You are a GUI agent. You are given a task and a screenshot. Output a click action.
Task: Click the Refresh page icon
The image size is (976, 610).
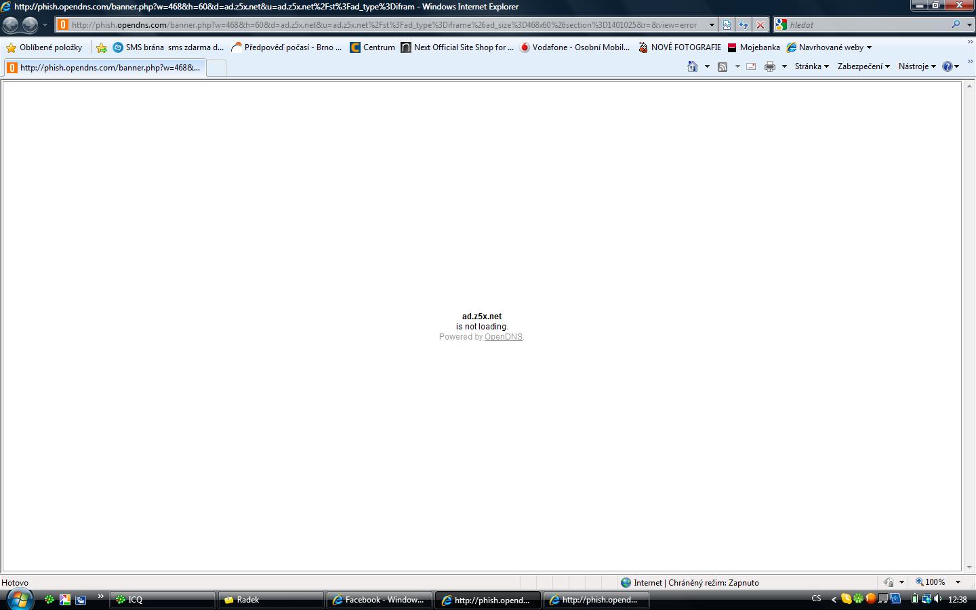coord(744,25)
